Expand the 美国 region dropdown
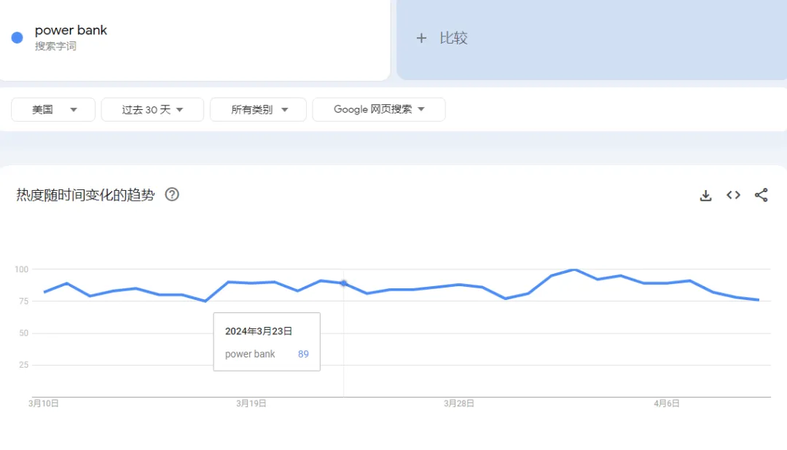The height and width of the screenshot is (450, 787). click(x=53, y=109)
